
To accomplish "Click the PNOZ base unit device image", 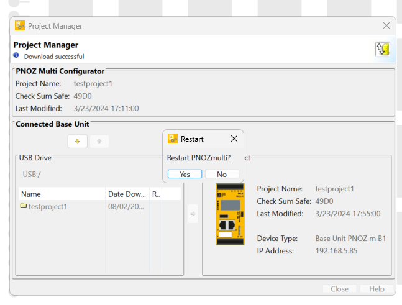I will pos(230,214).
